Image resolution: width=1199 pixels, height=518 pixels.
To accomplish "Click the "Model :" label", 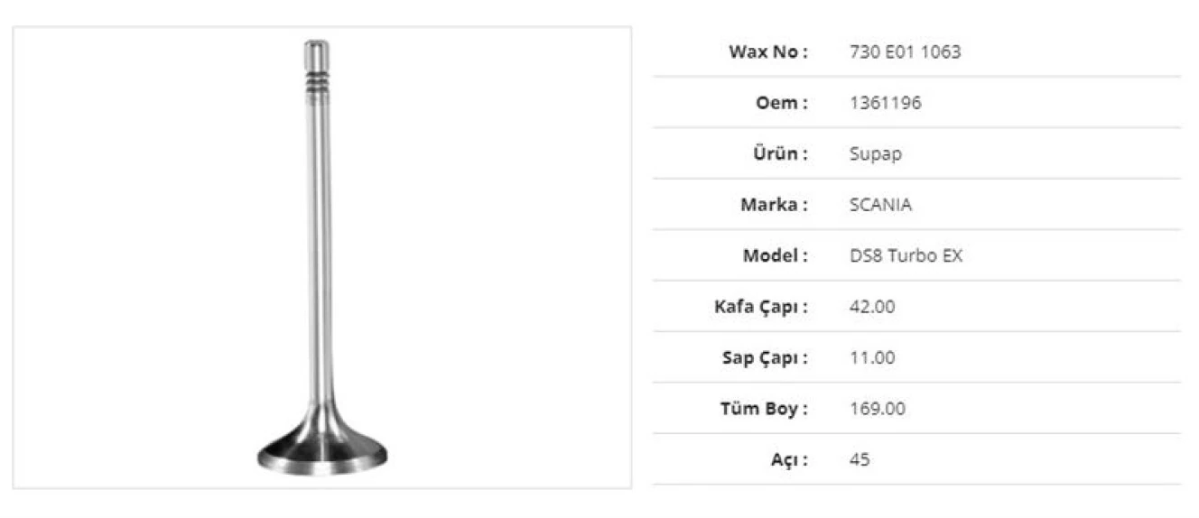I will 775,255.
